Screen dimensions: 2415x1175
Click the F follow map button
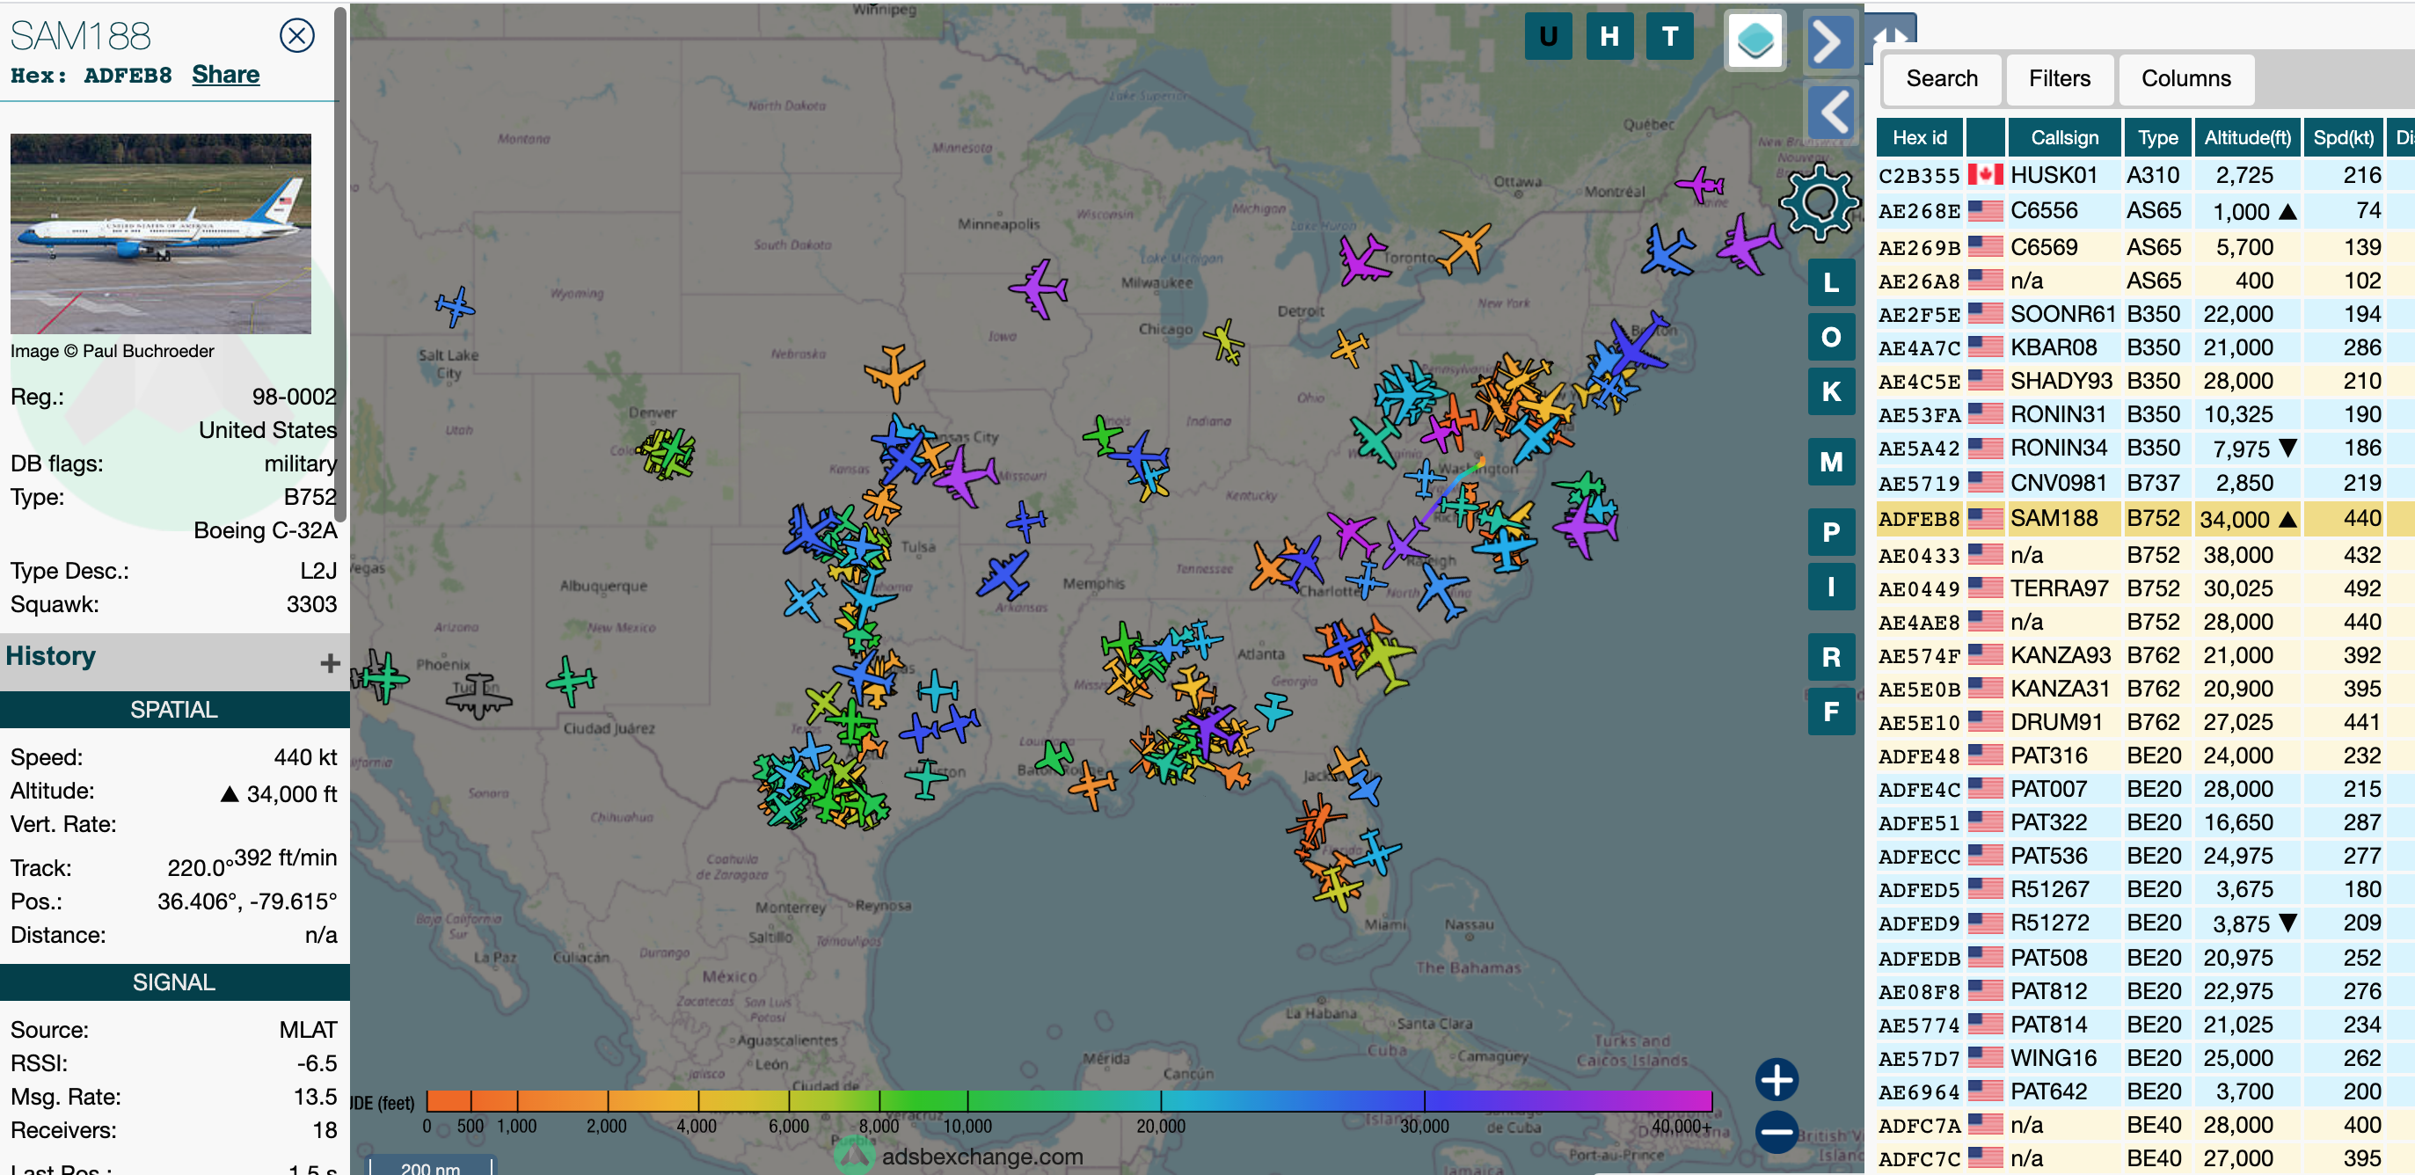pos(1831,711)
